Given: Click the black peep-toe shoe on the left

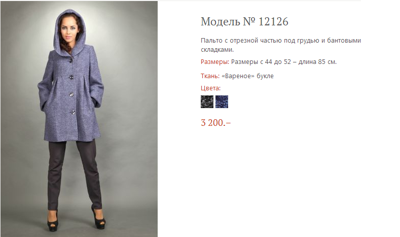Looking at the screenshot, I should pos(53,221).
